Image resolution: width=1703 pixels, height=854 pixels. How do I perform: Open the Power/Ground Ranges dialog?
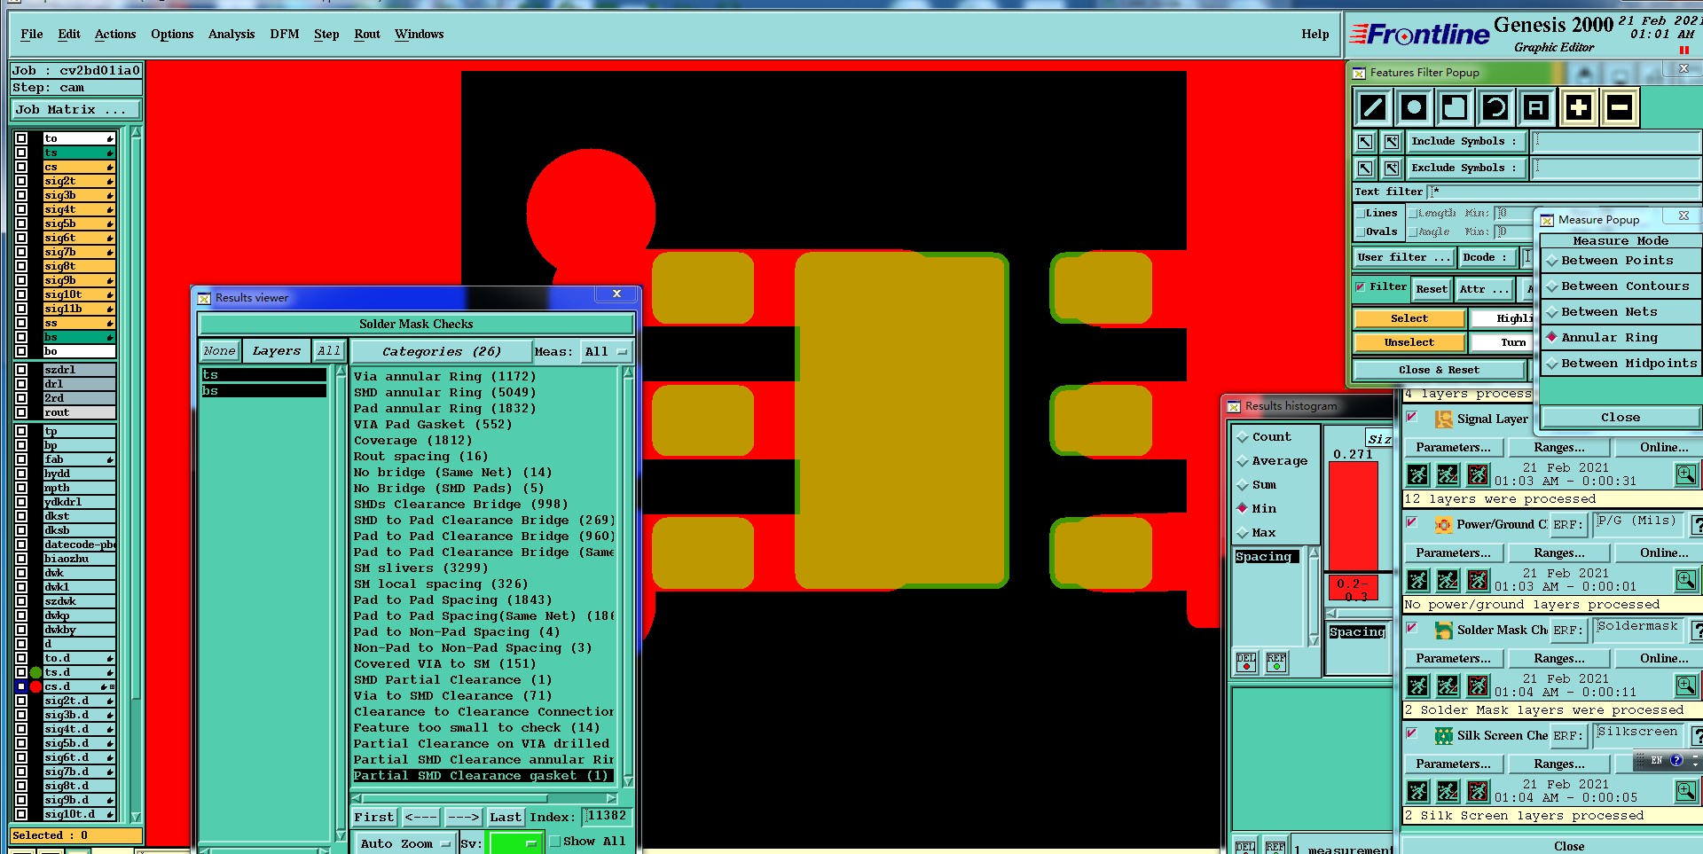pyautogui.click(x=1558, y=553)
